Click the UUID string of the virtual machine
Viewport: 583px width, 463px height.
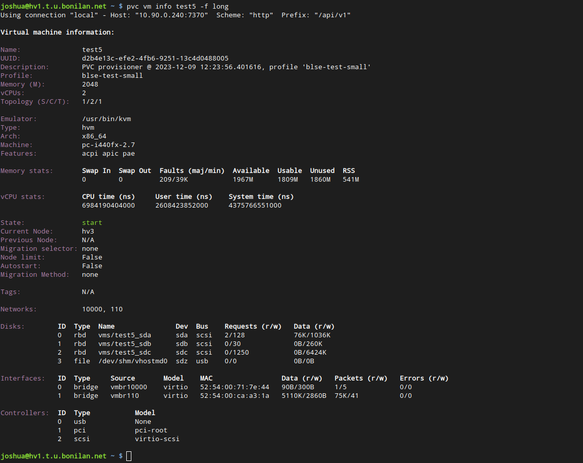(155, 58)
